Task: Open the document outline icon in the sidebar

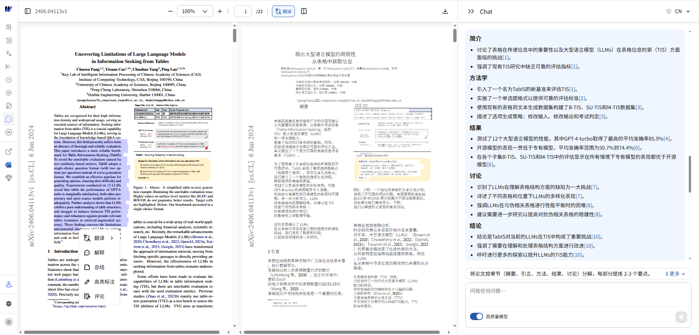Action: coord(9,40)
